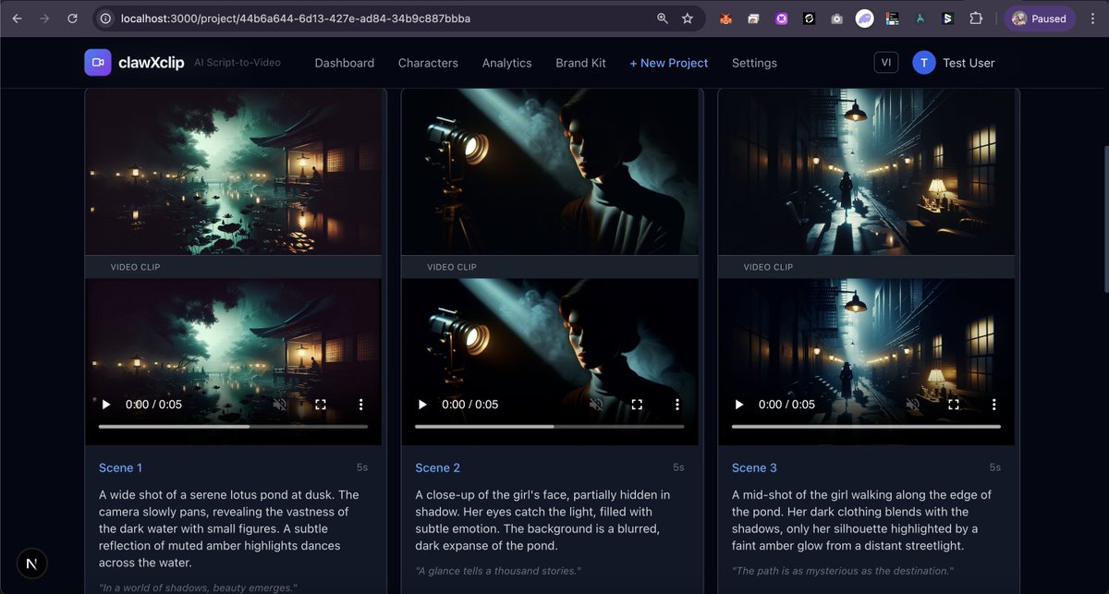Enter fullscreen on Scene 3 video
The height and width of the screenshot is (594, 1109).
[x=954, y=405]
